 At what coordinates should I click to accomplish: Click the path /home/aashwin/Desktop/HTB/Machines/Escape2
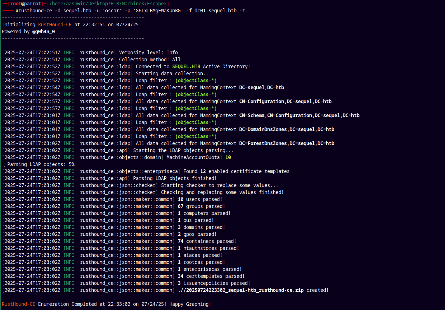[x=108, y=4]
